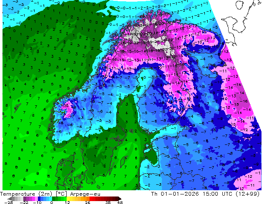Screen dimensions: 264x204
Task: Click the dark purple legend segment at -22
Action: (25, 199)
